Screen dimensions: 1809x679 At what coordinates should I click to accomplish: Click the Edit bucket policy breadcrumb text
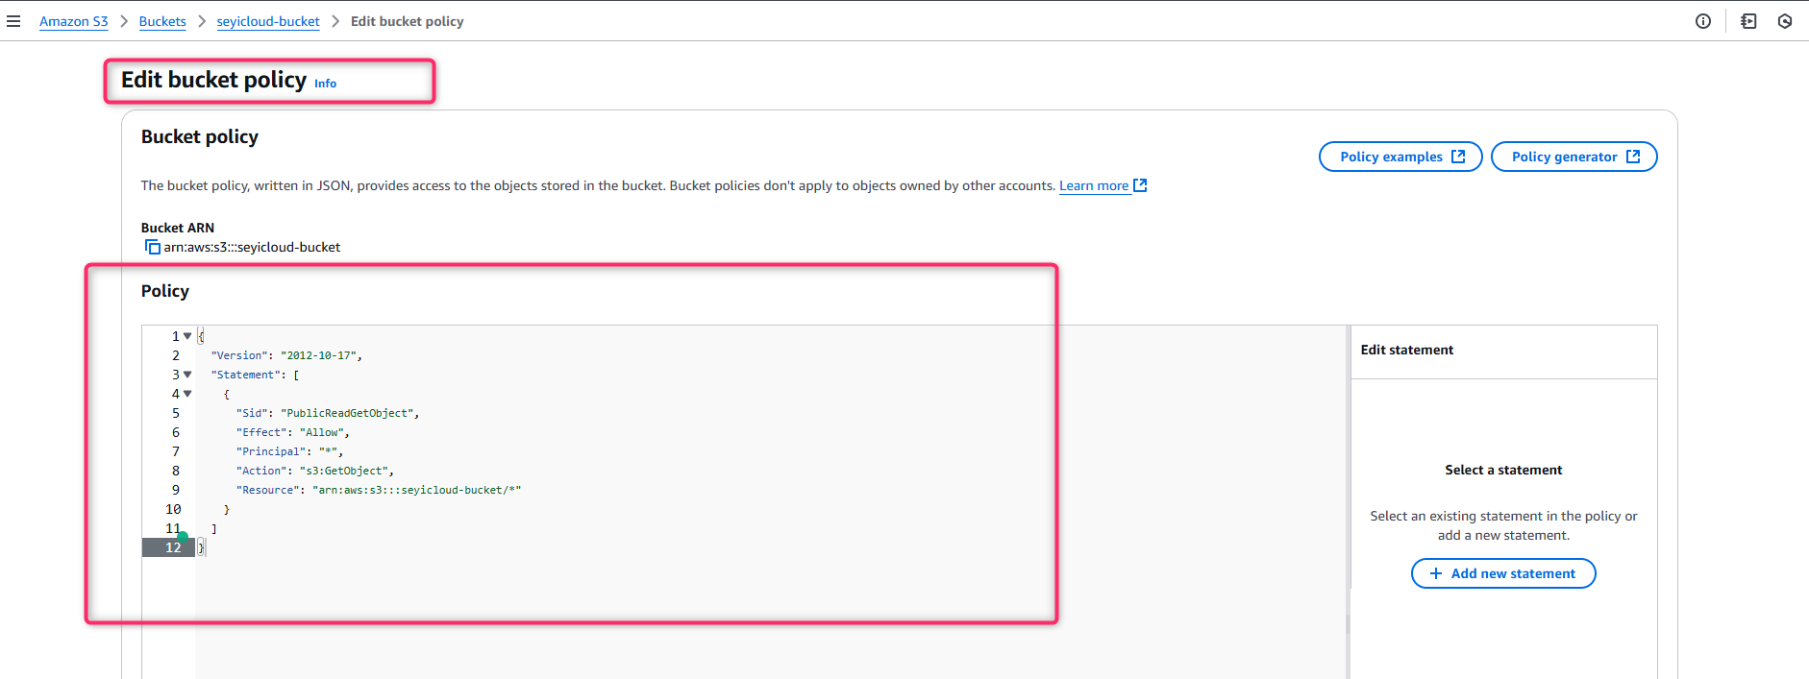(407, 21)
